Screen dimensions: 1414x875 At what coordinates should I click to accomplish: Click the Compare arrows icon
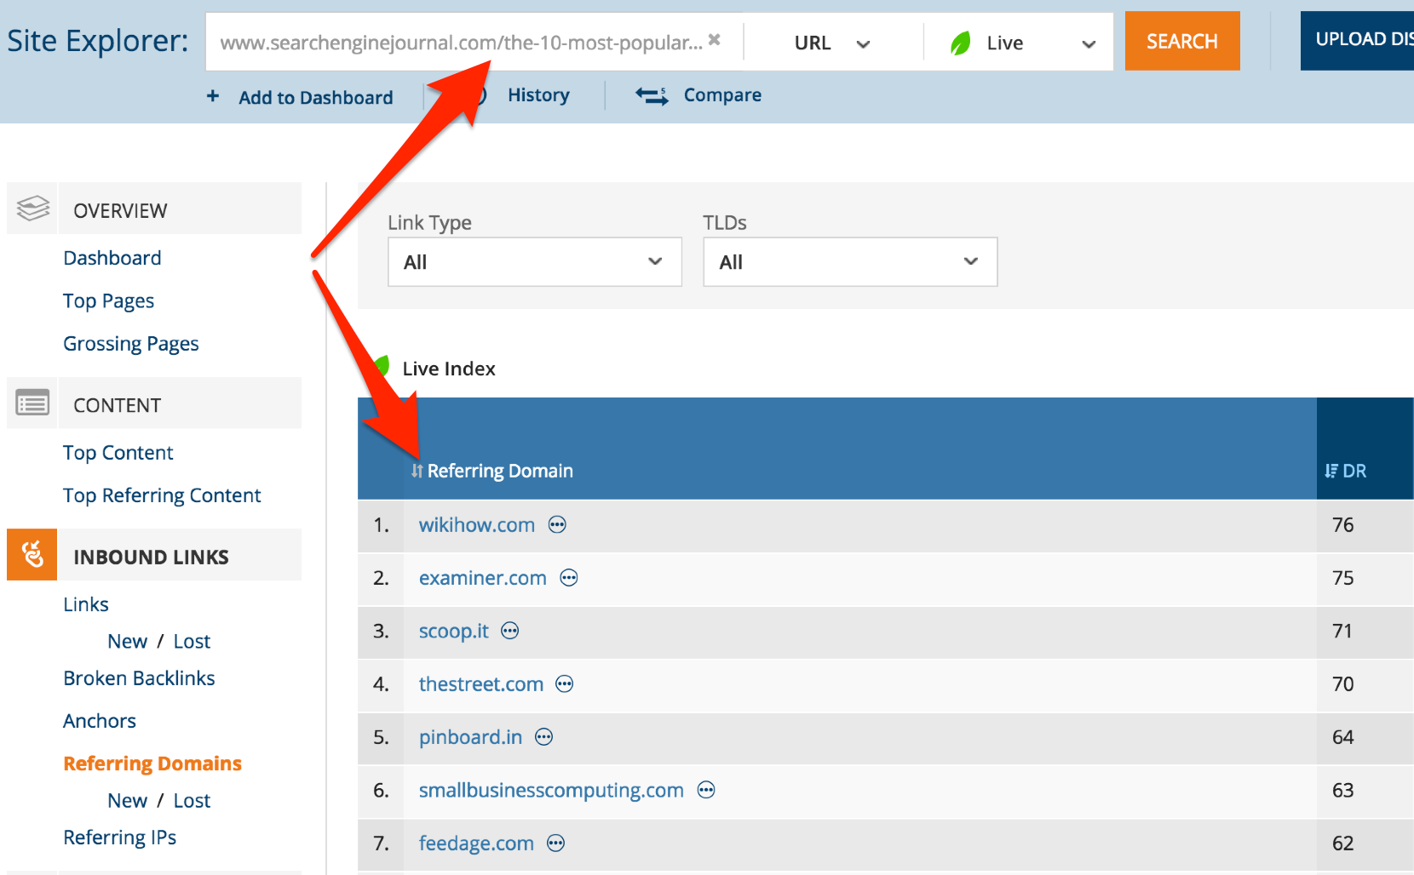click(652, 95)
